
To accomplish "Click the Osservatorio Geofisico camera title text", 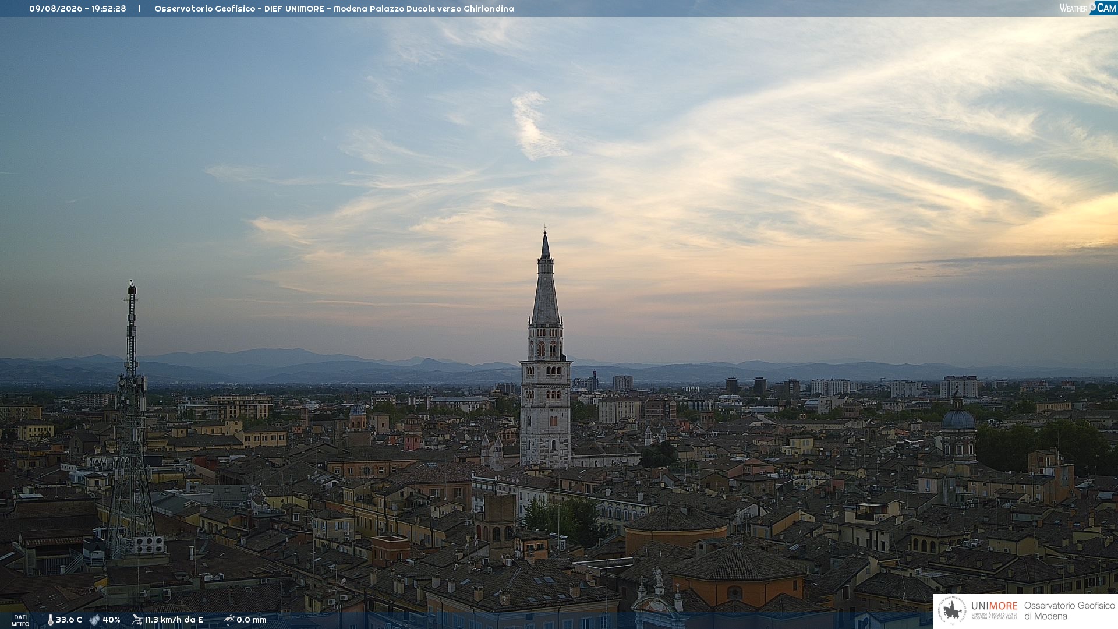I will click(334, 9).
